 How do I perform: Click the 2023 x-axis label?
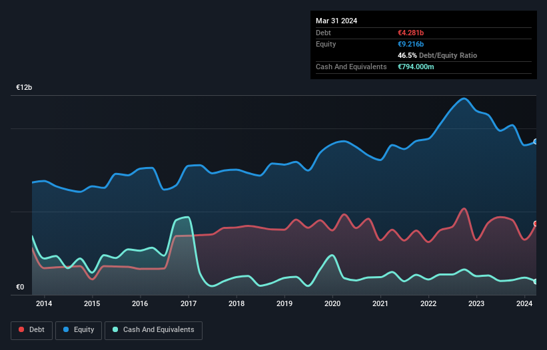pyautogui.click(x=476, y=303)
